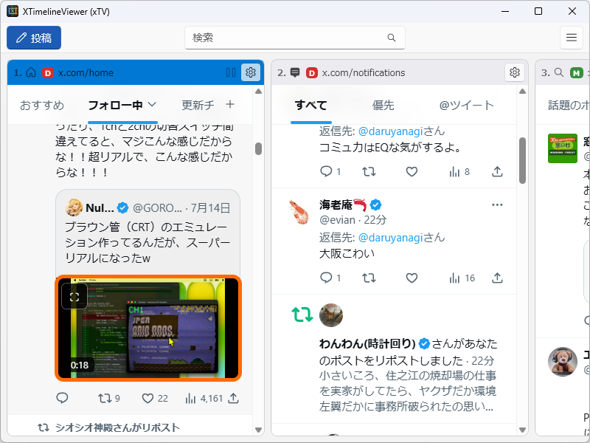
Task: Click notifications speech-bubble icon in column 2 header
Action: [x=295, y=72]
